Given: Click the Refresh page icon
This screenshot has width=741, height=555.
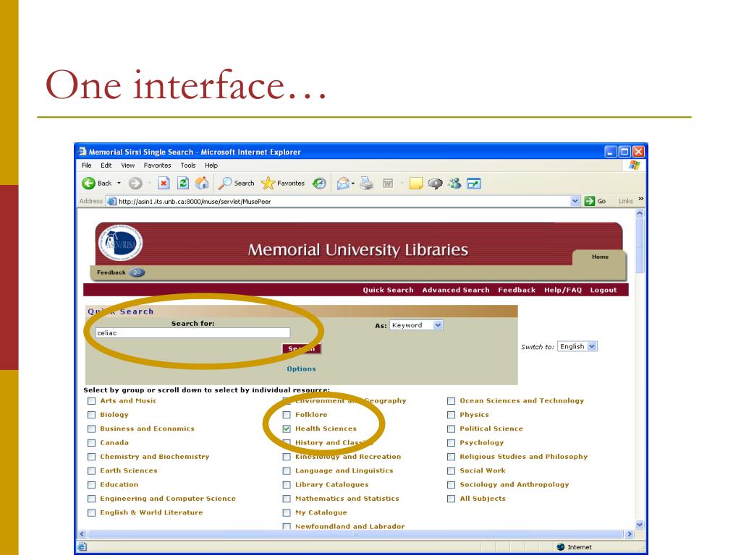Looking at the screenshot, I should point(183,183).
